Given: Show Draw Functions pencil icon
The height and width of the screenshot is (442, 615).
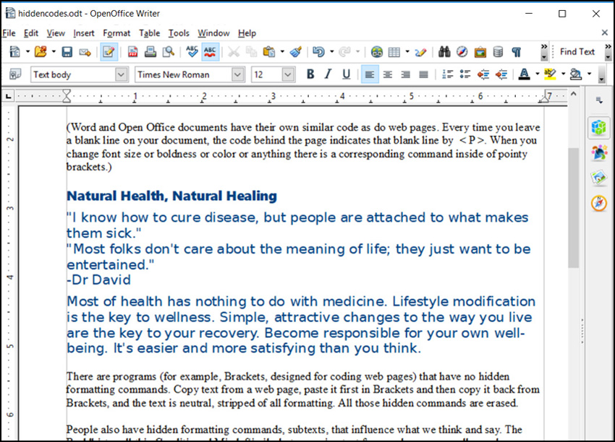Looking at the screenshot, I should click(420, 52).
